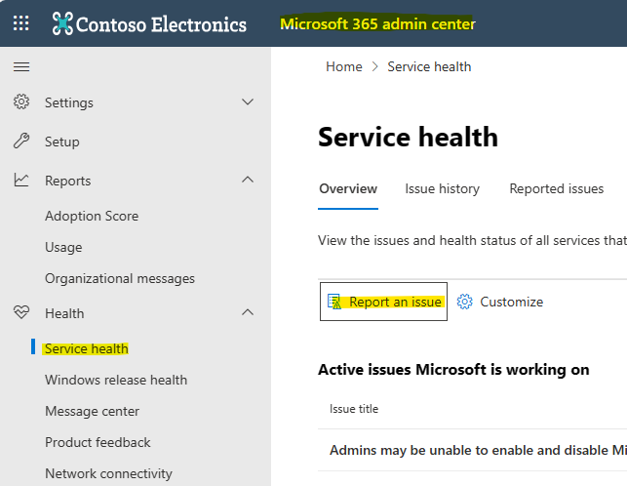Click the Health heart icon

[21, 312]
